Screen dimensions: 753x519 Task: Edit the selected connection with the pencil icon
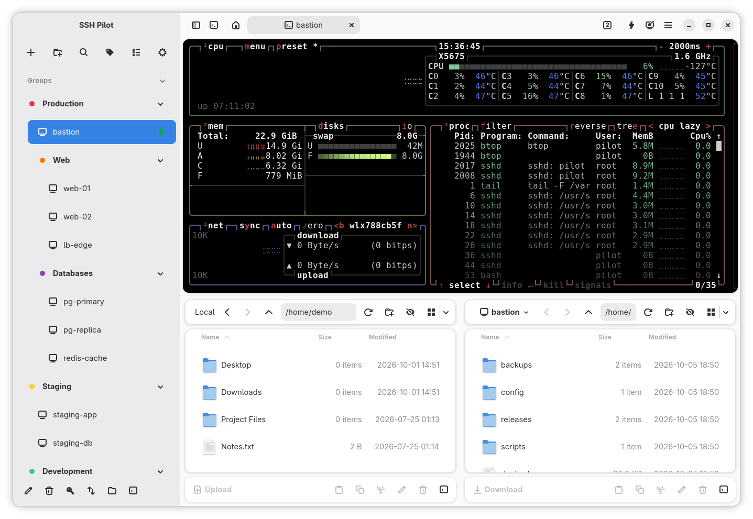click(x=28, y=491)
